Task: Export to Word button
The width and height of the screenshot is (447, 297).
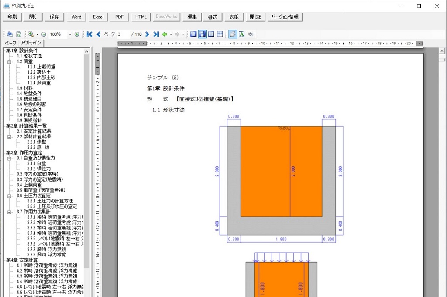Action: [x=76, y=17]
